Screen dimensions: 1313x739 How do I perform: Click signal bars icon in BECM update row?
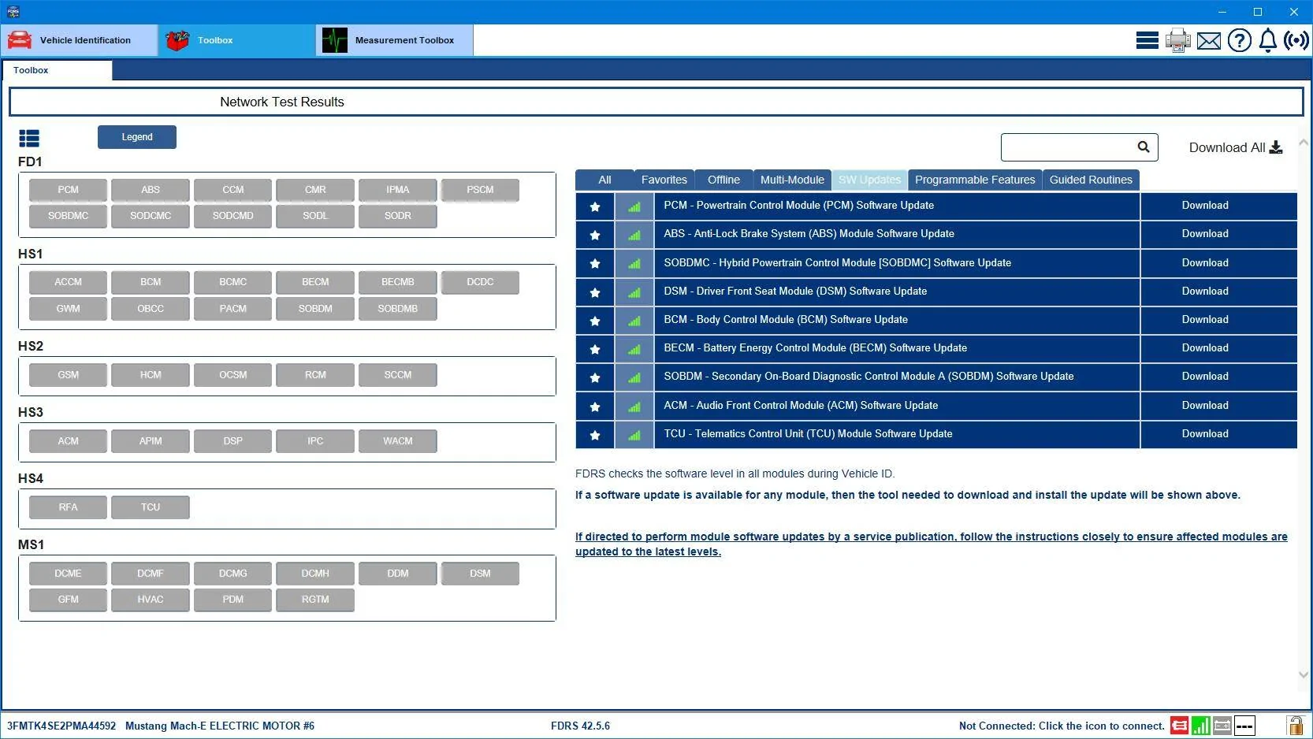pyautogui.click(x=634, y=349)
